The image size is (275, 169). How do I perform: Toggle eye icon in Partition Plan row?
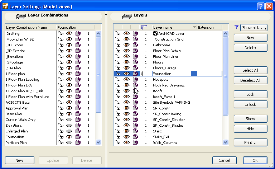(69, 142)
